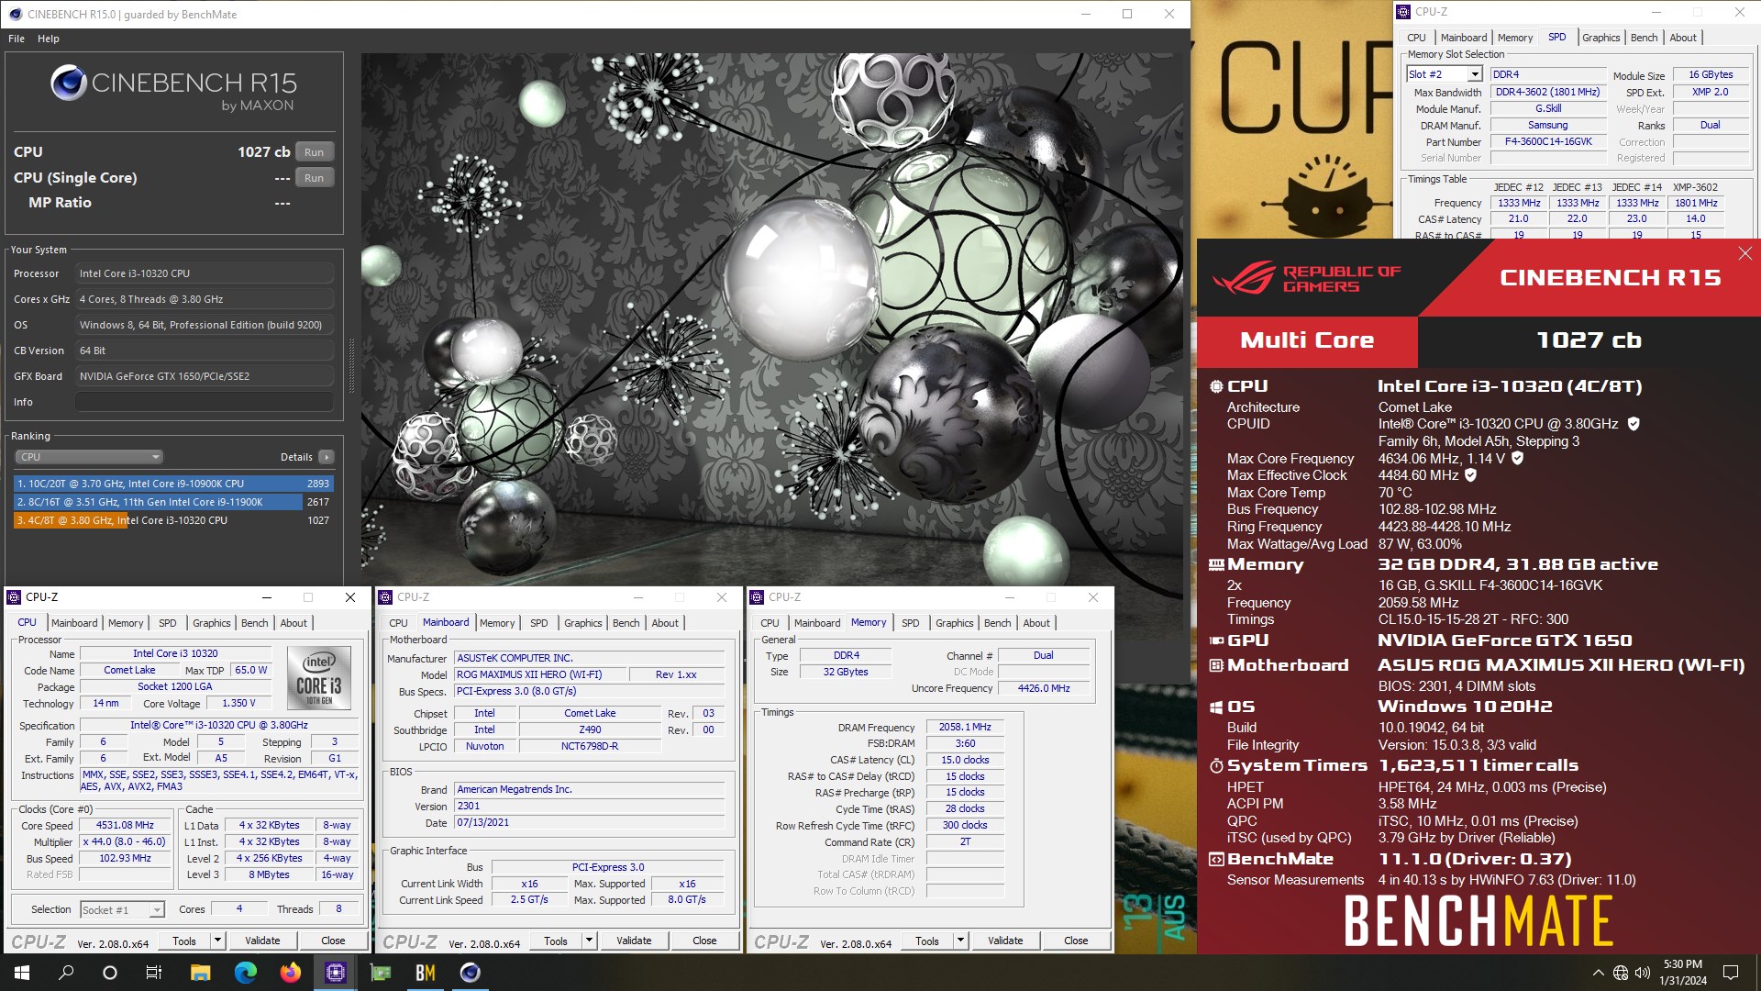
Task: Select SPD tab in CPU-Z Mainboard window
Action: [539, 623]
